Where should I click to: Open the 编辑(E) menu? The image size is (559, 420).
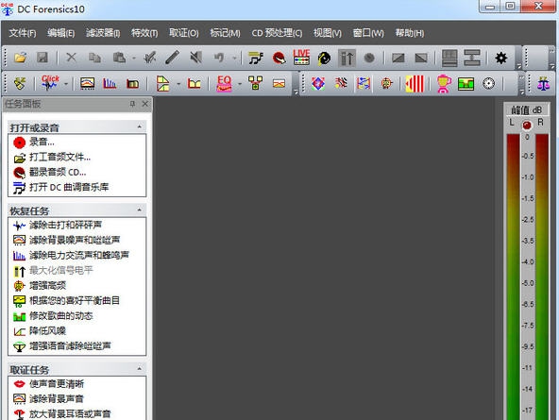pyautogui.click(x=61, y=33)
